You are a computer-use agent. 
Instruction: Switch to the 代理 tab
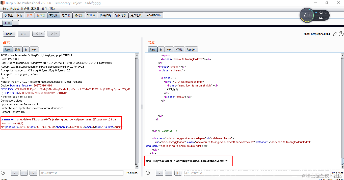pyautogui.click(x=30, y=15)
